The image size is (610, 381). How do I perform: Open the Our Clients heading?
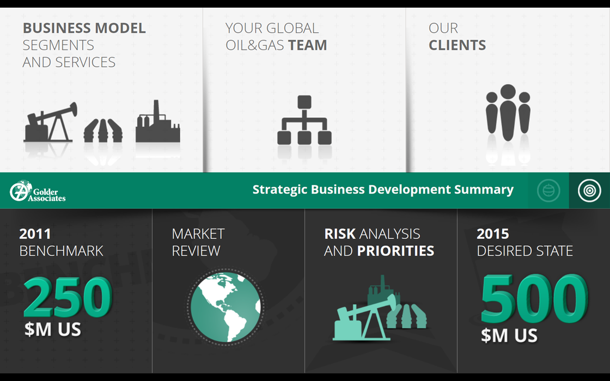click(x=457, y=36)
